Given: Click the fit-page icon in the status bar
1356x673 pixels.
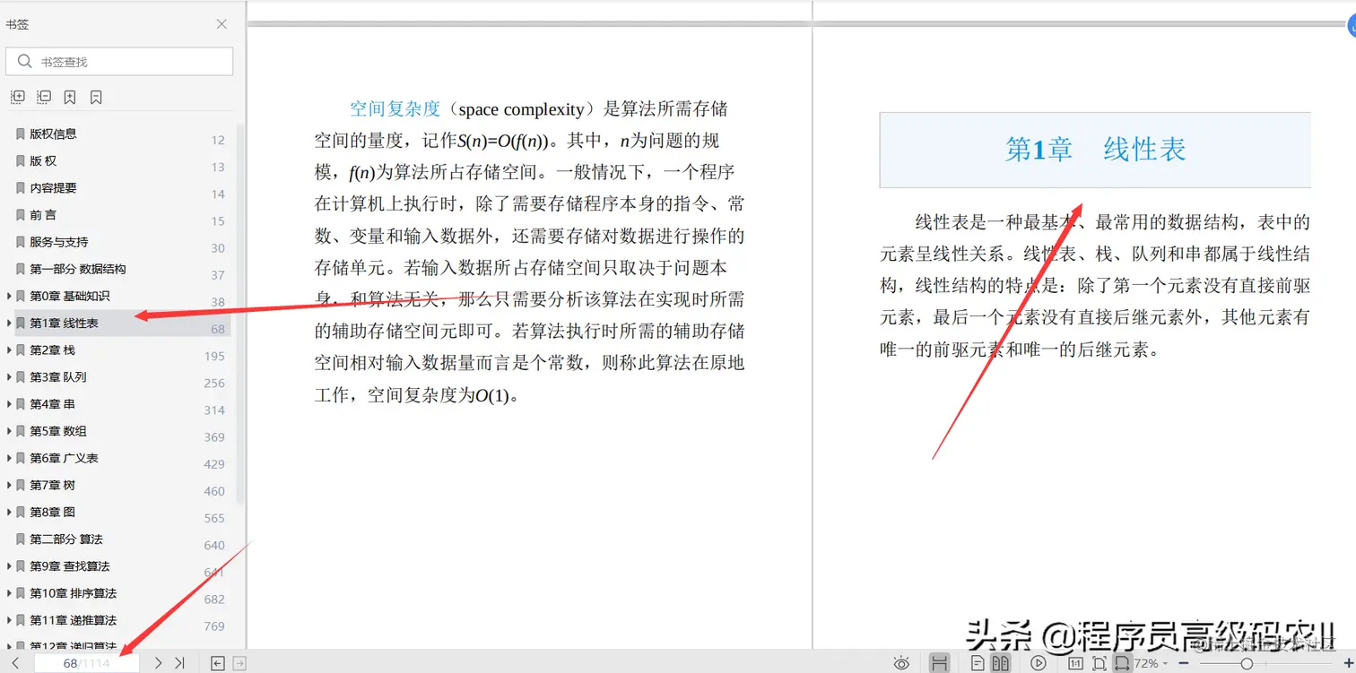Looking at the screenshot, I should (1099, 662).
